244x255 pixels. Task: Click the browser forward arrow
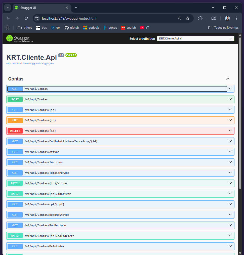[x=17, y=18]
